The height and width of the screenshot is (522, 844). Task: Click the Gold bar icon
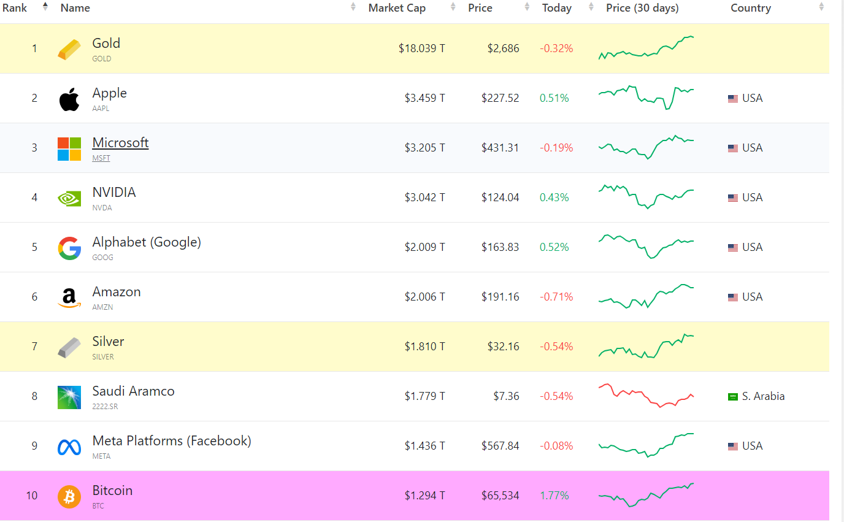[x=69, y=50]
